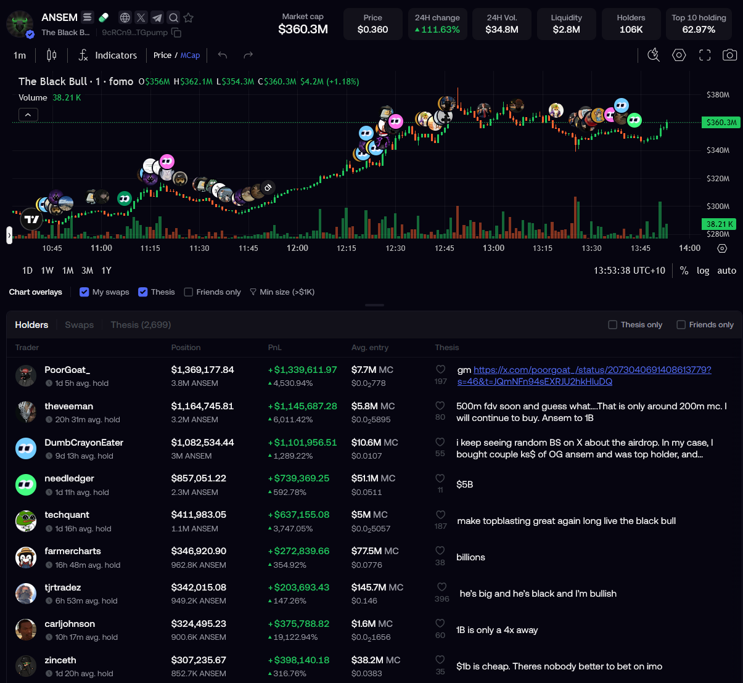Open the token website globe icon
Image resolution: width=743 pixels, height=683 pixels.
(x=125, y=18)
